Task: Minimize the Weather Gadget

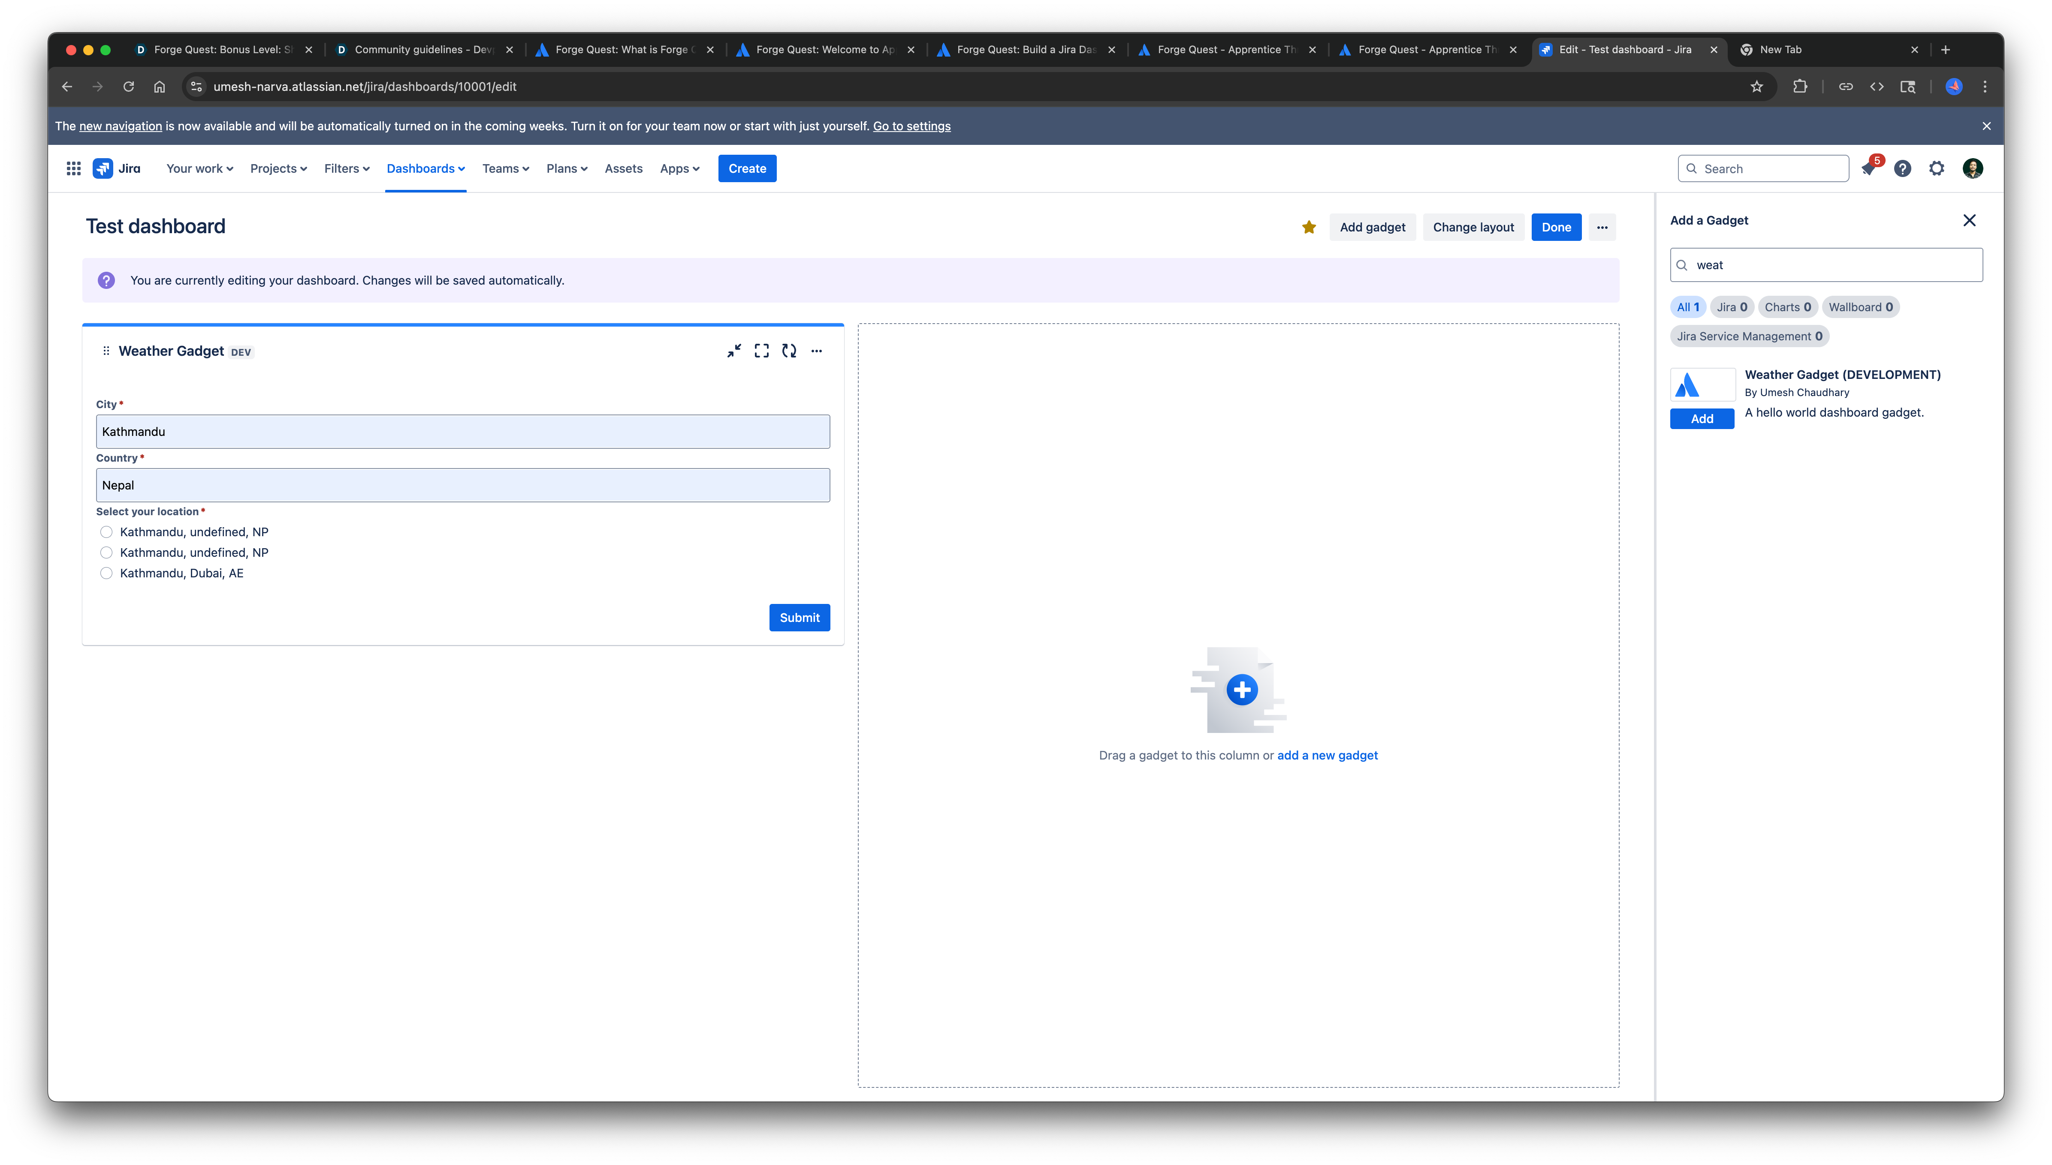Action: coord(733,351)
